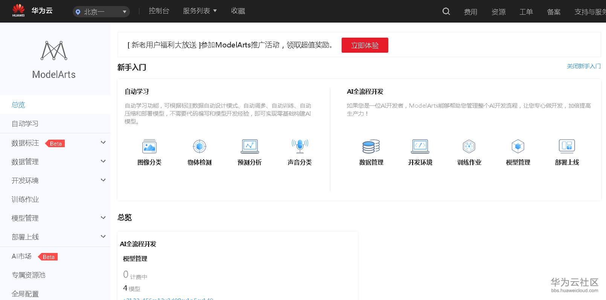
Task: Click the 模型管理 heading in overview card
Action: click(x=135, y=259)
